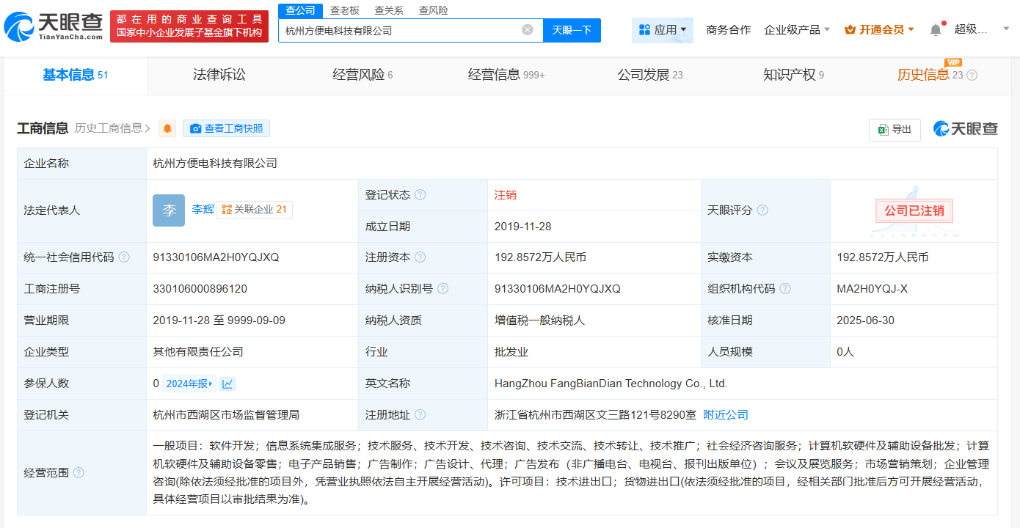Click help icon next to 注册地址
The image size is (1020, 528).
tap(420, 415)
